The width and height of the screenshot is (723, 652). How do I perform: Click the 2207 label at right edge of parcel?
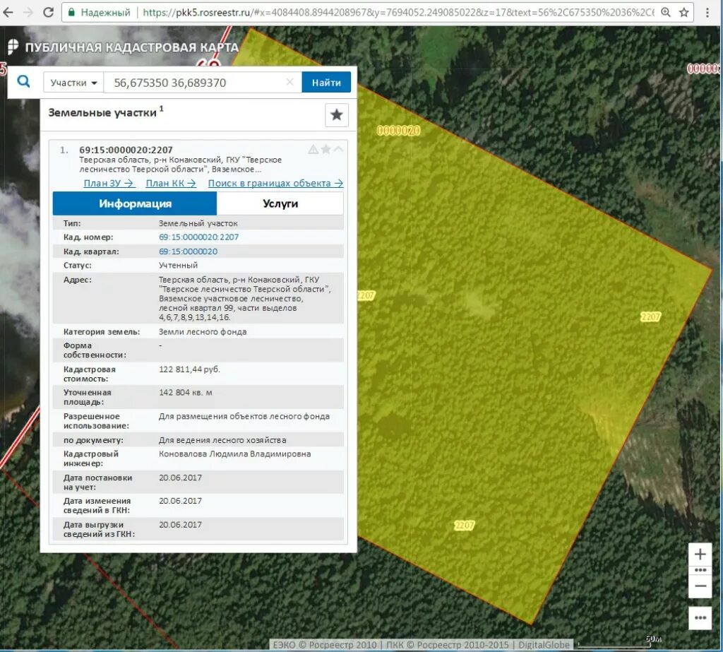click(x=650, y=317)
